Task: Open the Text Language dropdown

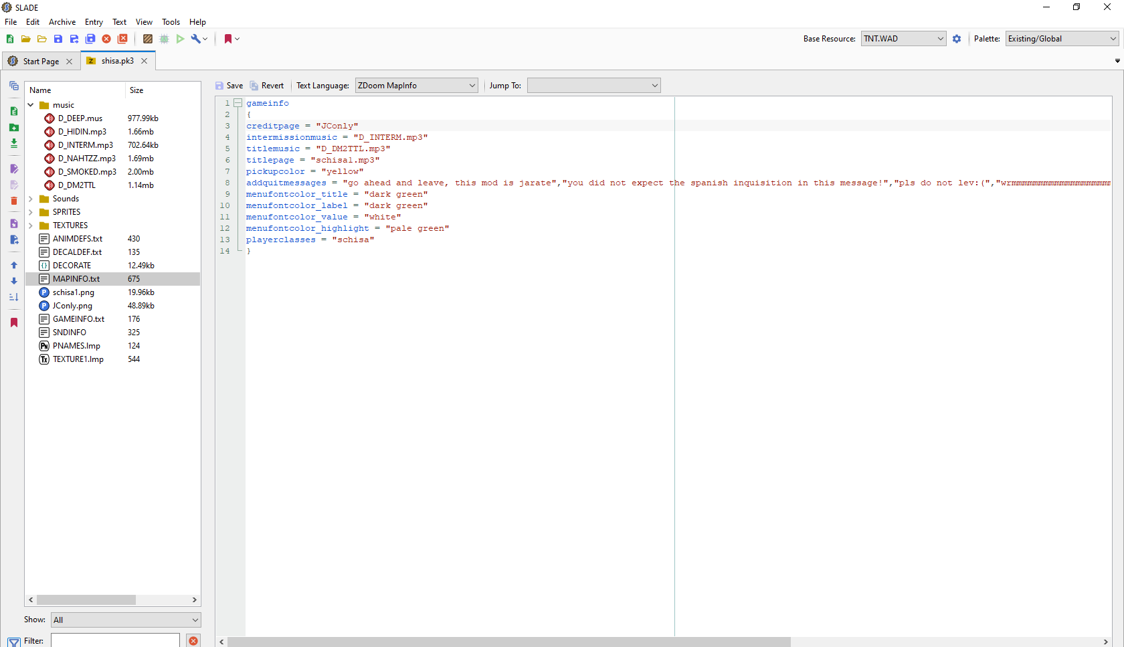Action: click(x=416, y=86)
